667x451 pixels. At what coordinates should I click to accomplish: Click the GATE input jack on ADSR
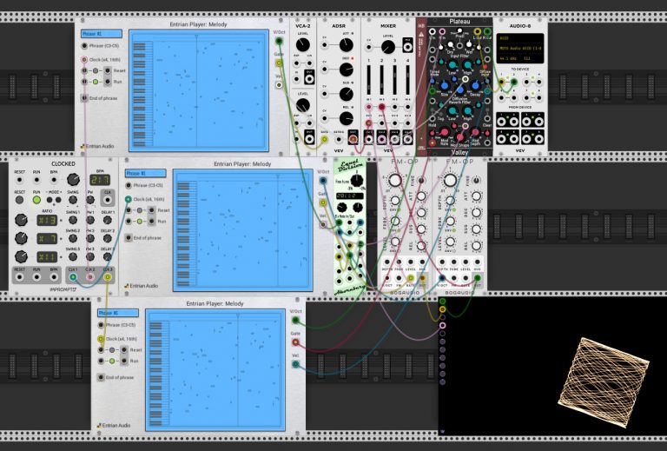pyautogui.click(x=325, y=139)
